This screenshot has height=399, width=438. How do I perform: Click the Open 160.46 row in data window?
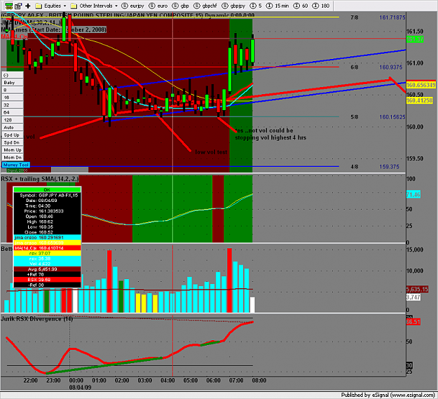(x=47, y=217)
